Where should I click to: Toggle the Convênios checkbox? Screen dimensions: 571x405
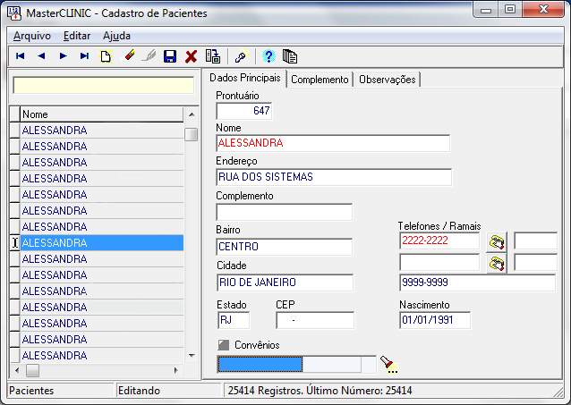pyautogui.click(x=224, y=345)
